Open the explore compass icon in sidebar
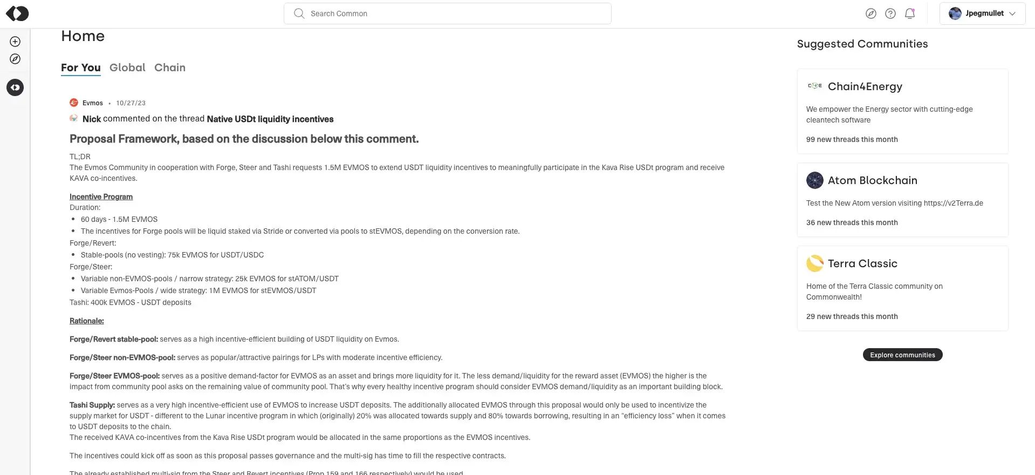Screen dimensions: 1035x475 tap(15, 59)
